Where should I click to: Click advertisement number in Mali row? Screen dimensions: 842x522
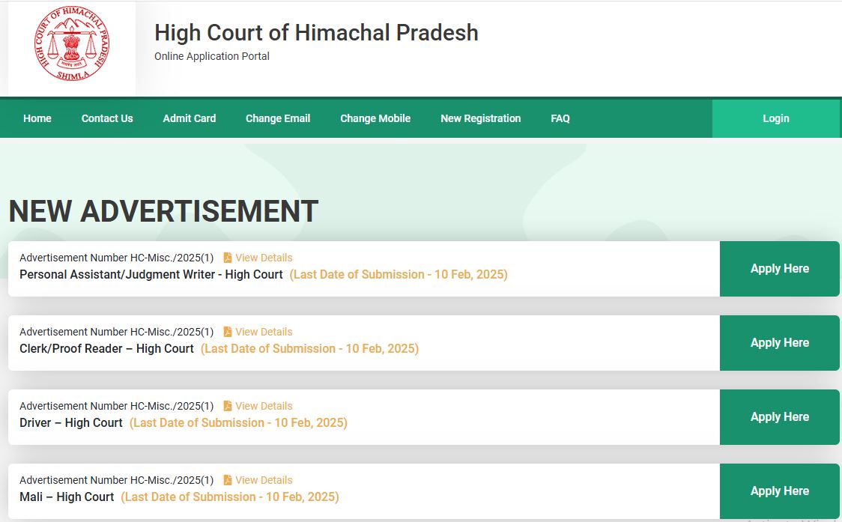coord(117,480)
